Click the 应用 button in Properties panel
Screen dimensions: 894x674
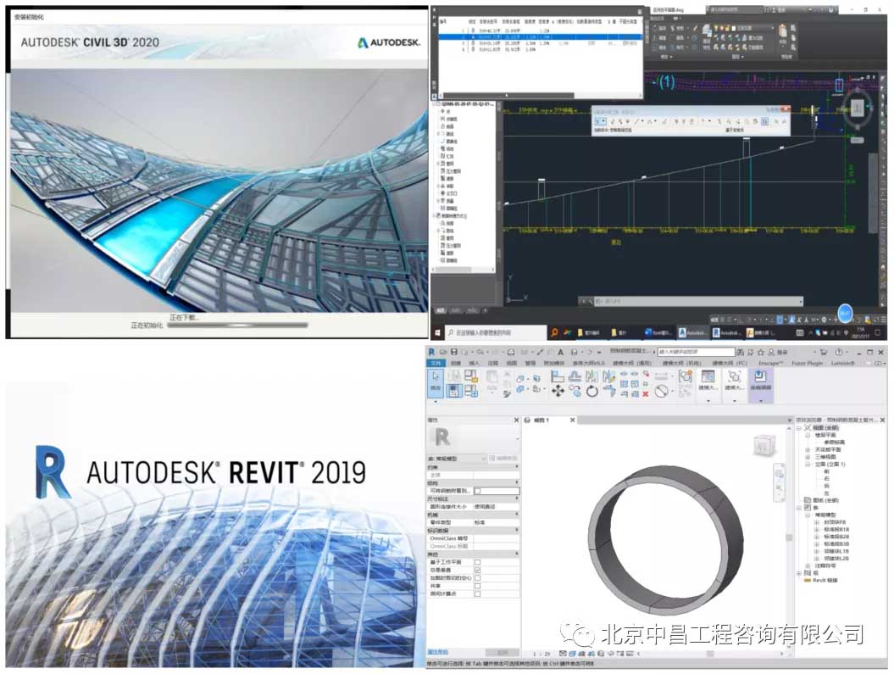tap(503, 652)
